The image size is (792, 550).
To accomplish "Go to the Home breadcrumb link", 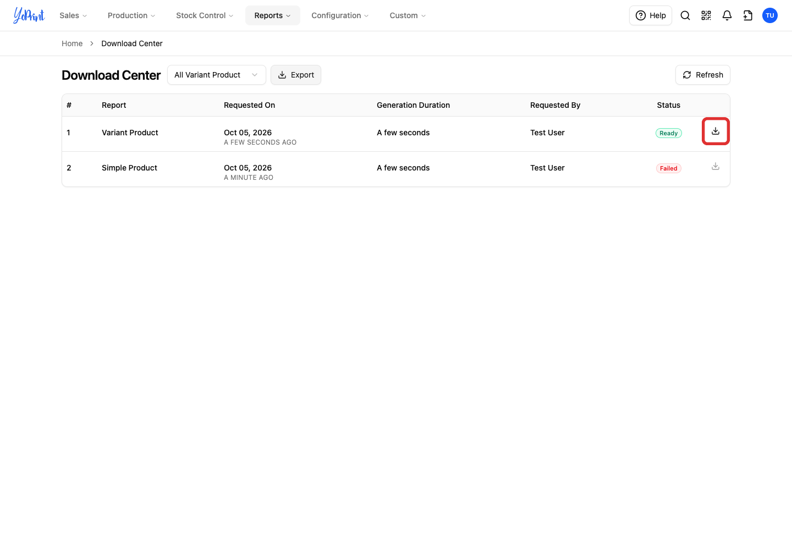I will click(x=72, y=43).
